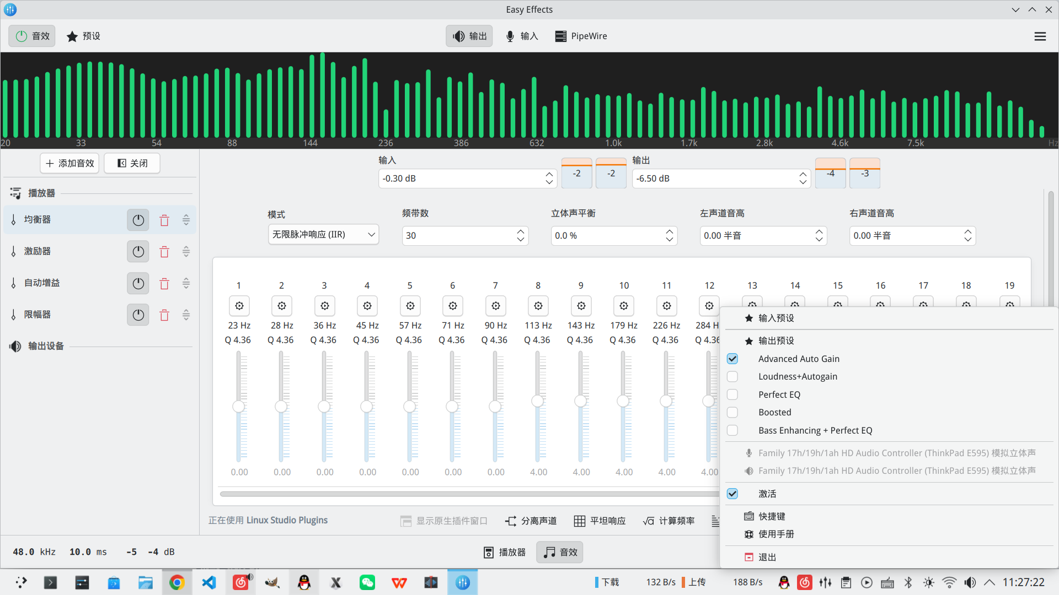Image resolution: width=1059 pixels, height=595 pixels.
Task: Click the 添加音效 button
Action: point(69,163)
